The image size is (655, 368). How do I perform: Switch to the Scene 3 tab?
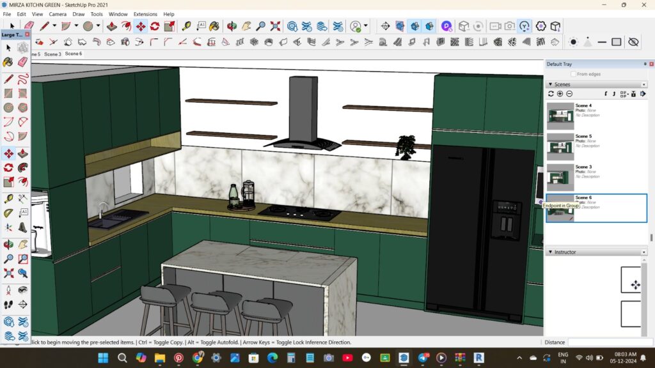tap(52, 54)
